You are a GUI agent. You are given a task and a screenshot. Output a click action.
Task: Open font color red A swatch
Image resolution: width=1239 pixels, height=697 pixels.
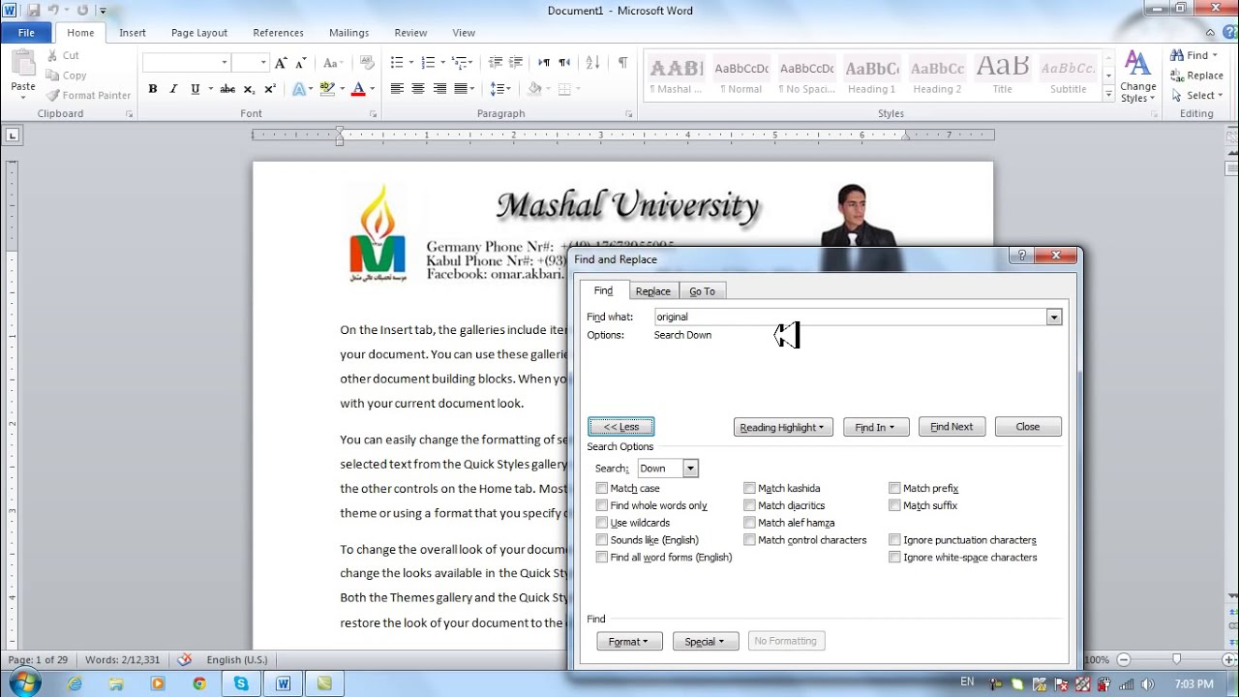pos(358,89)
